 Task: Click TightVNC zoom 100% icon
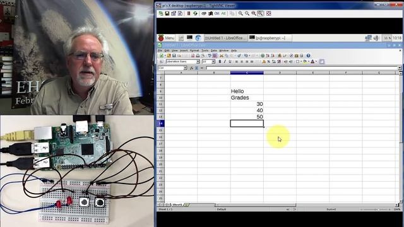tap(254, 13)
